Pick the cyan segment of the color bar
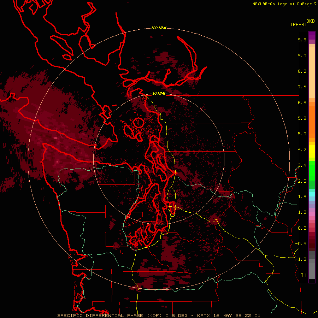 click(312, 194)
